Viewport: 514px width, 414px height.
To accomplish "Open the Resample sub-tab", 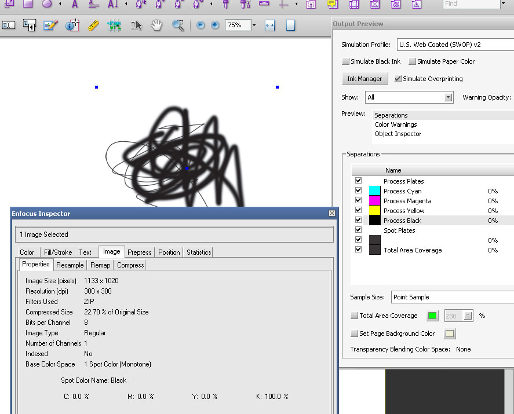I will [70, 265].
